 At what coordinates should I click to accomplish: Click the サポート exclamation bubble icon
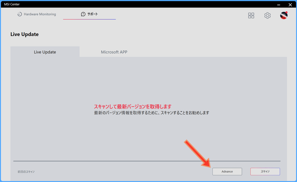(x=83, y=14)
